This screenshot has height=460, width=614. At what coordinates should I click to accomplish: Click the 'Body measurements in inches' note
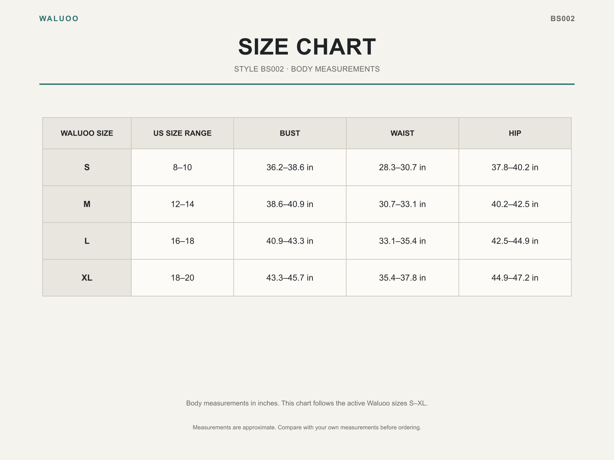pos(307,403)
